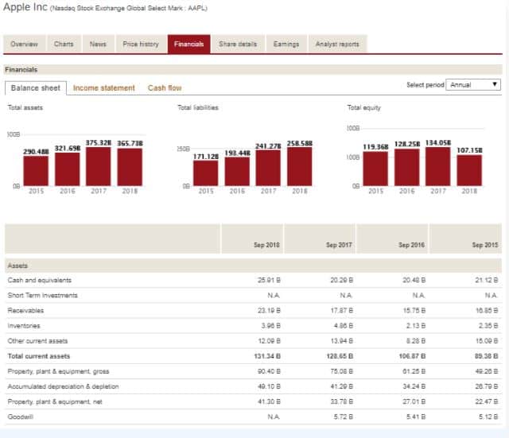
Task: Go to Price history tab
Action: click(141, 44)
